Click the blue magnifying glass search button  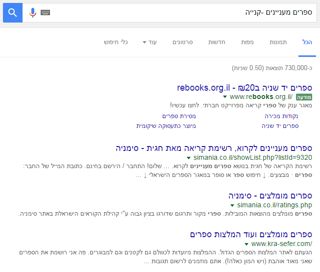(13, 12)
